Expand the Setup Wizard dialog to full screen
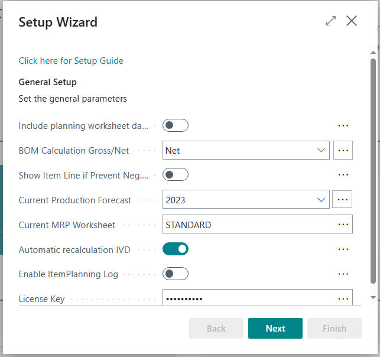This screenshot has height=357, width=380. point(330,21)
